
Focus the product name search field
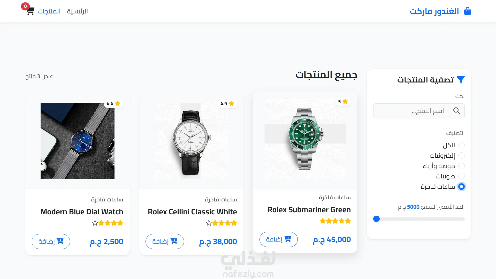pos(419,111)
